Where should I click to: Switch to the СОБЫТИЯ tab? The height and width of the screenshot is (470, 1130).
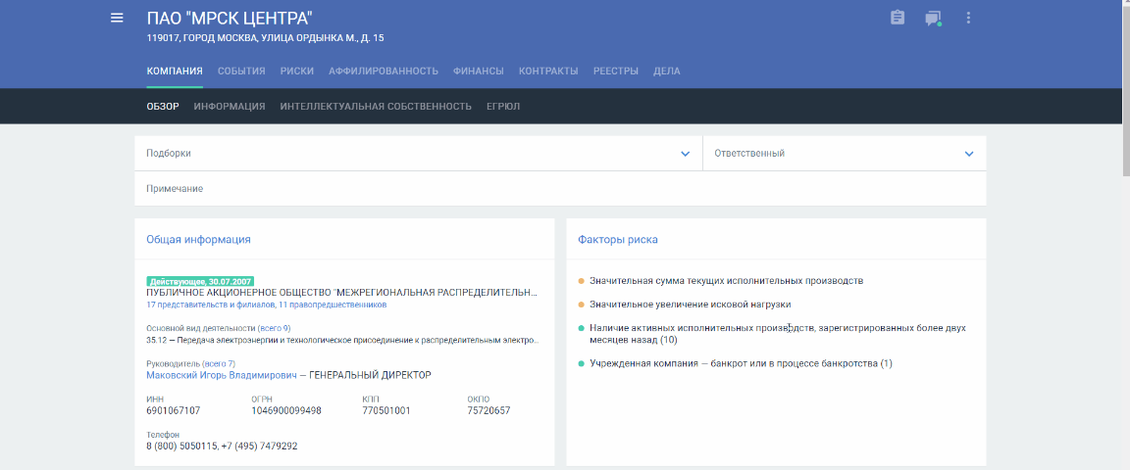[x=241, y=71]
